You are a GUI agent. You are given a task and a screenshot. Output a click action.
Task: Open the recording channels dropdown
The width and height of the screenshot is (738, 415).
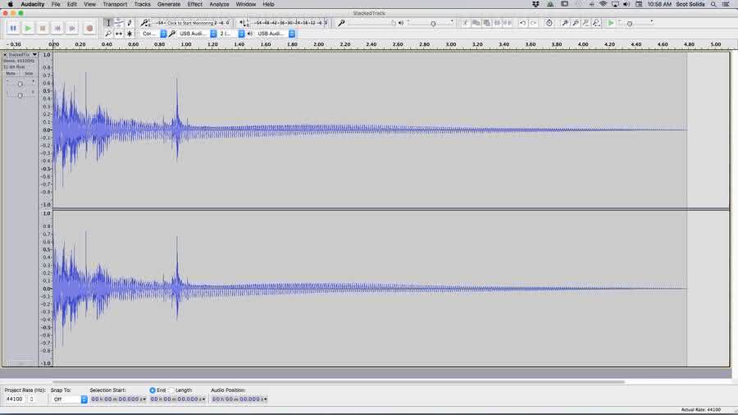232,34
